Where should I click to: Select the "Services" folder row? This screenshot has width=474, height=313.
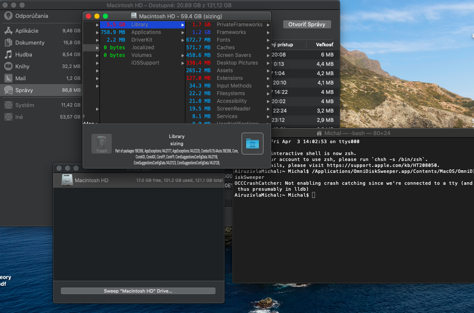click(227, 116)
